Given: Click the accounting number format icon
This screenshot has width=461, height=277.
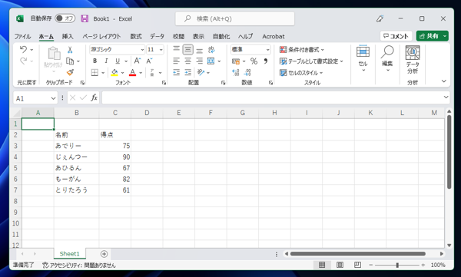Looking at the screenshot, I should 236,61.
